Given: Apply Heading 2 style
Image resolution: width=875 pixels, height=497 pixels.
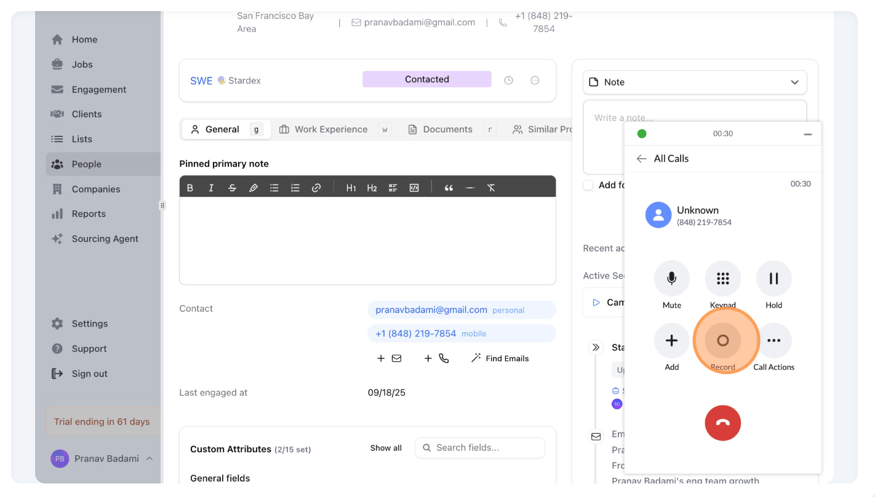Looking at the screenshot, I should pos(372,188).
